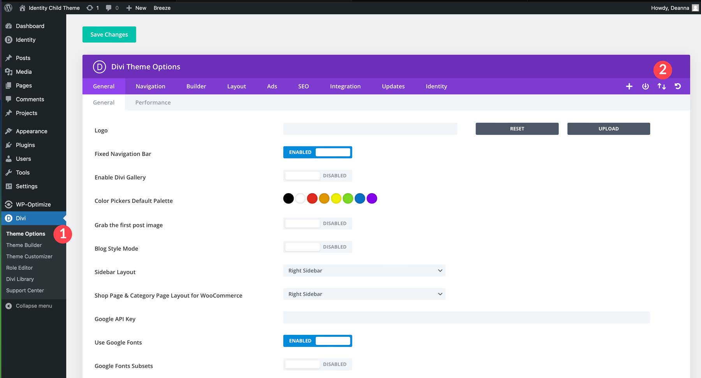Viewport: 701px width, 378px height.
Task: Click the Divi logo in Theme Options header
Action: (99, 67)
